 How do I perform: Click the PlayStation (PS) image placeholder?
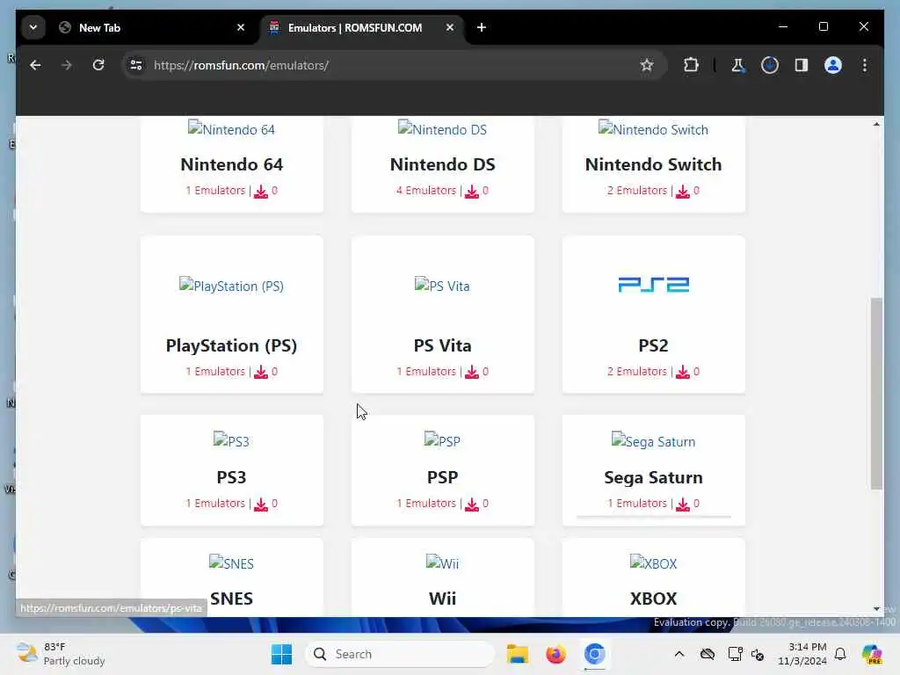point(231,286)
